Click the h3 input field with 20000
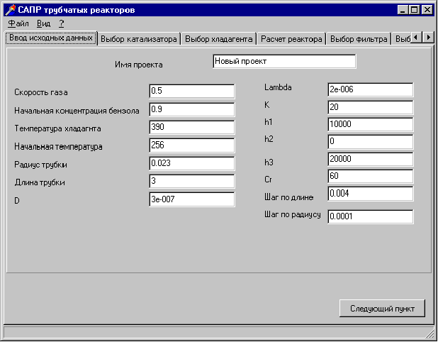Image resolution: width=438 pixels, height=342 pixels. [371, 159]
